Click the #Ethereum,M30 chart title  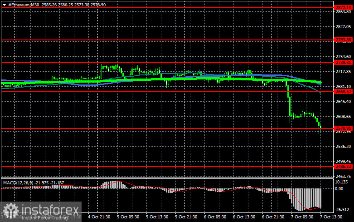coord(24,5)
